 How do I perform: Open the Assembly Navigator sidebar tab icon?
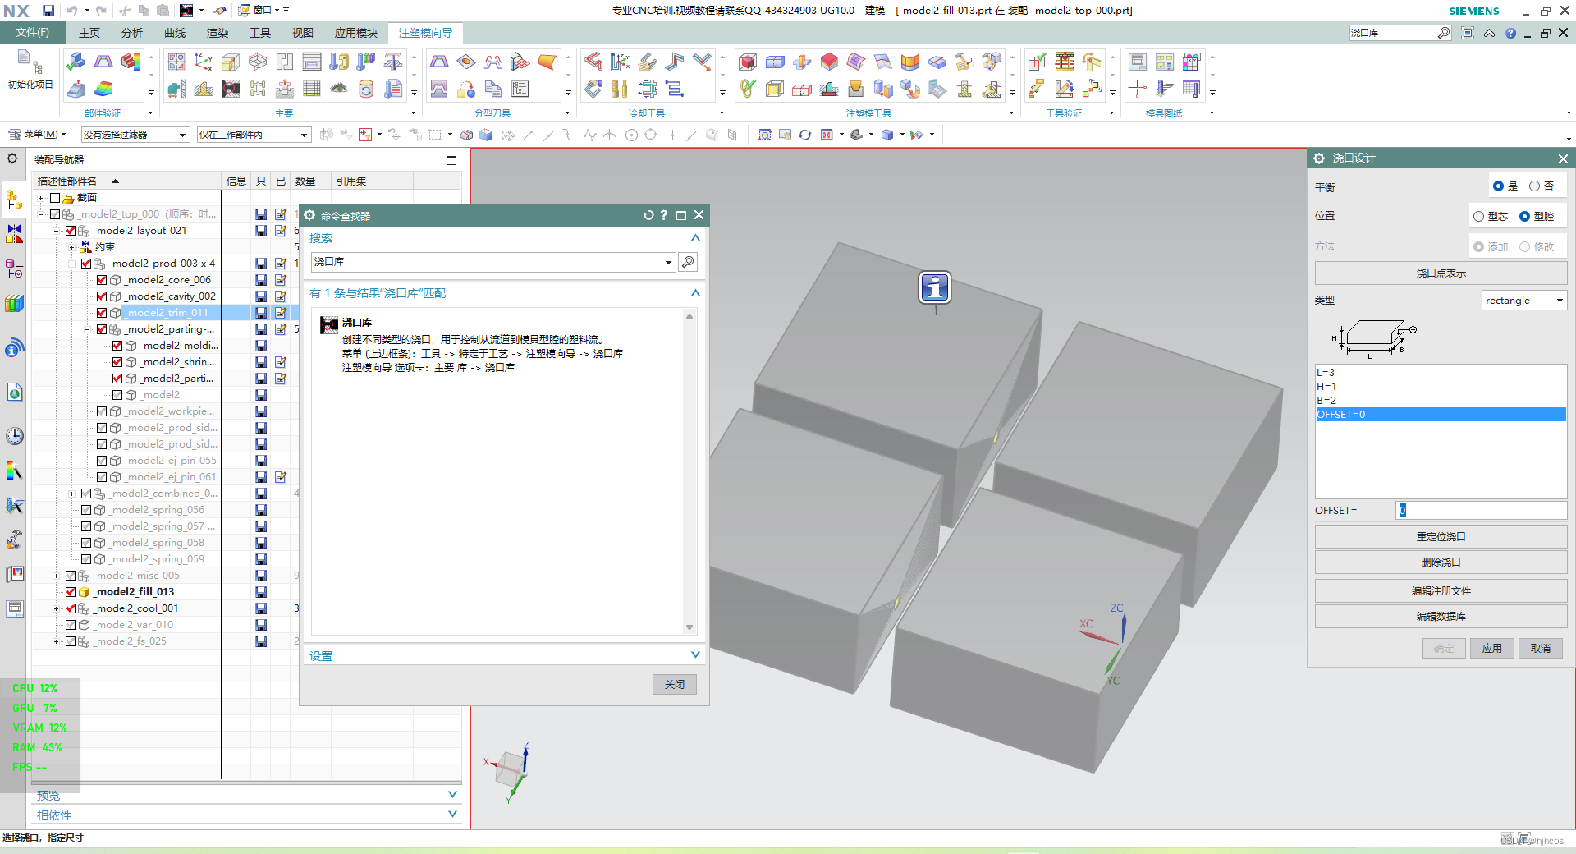click(14, 200)
